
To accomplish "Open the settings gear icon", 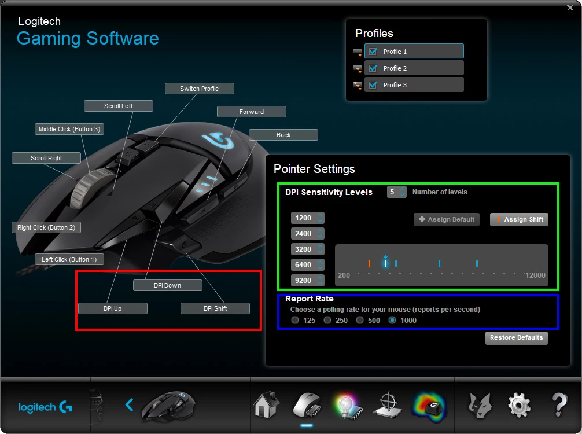I will point(520,406).
